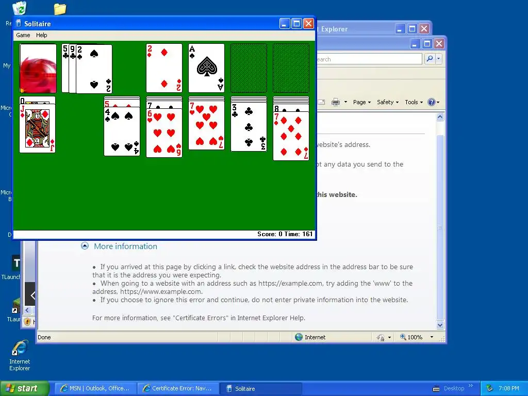528x396 pixels.
Task: Click the rightmost empty foundation slot
Action: 291,68
